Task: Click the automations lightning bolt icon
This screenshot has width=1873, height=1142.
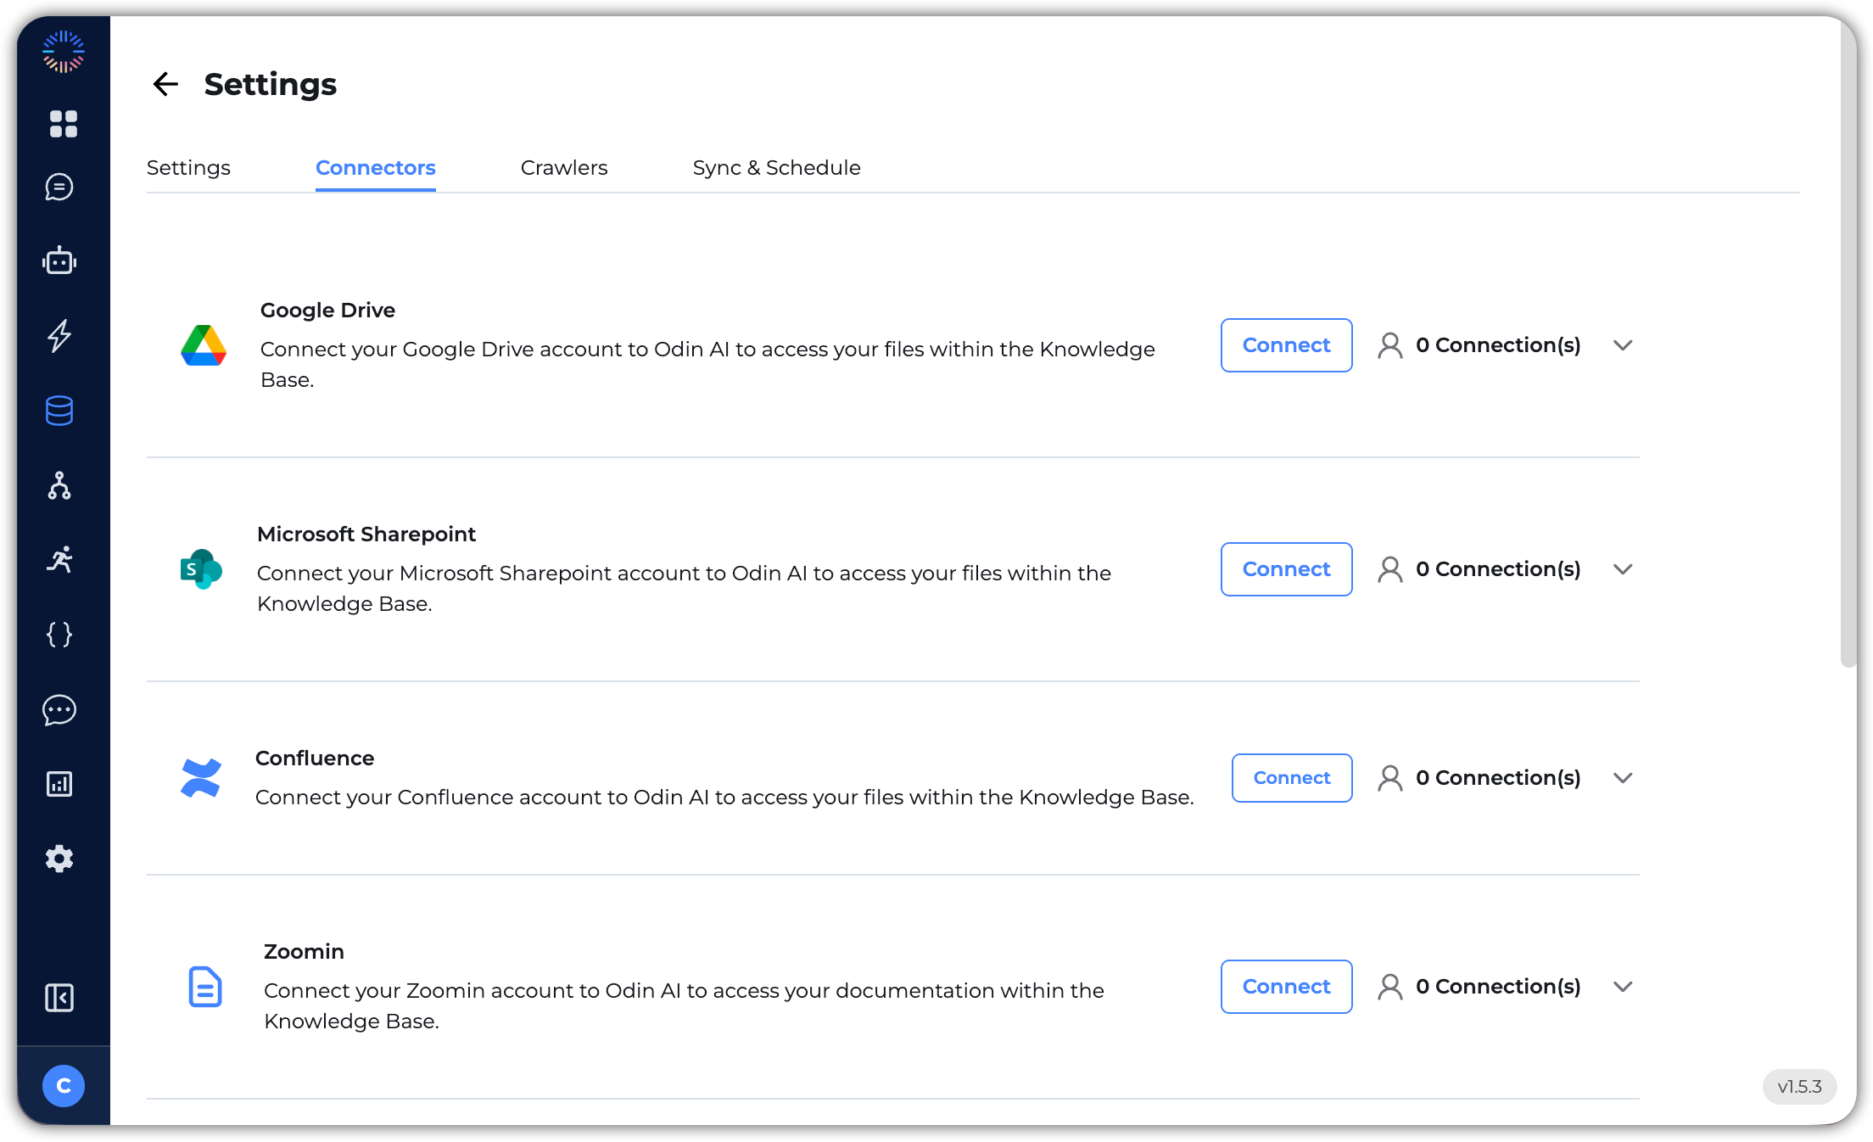Action: 59,336
